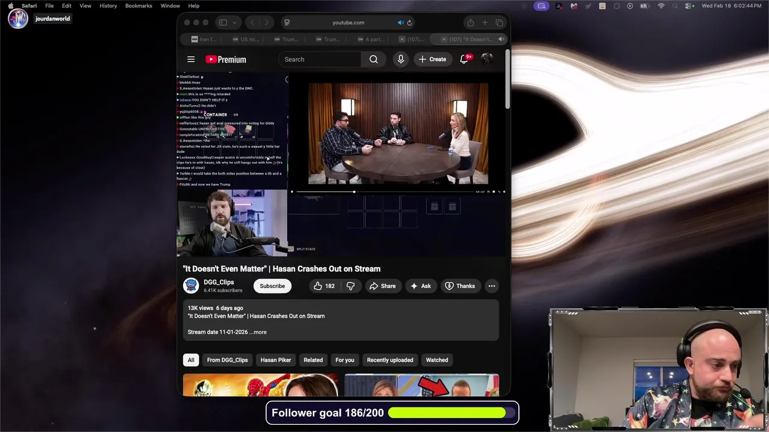Open the View menu
769x432 pixels.
click(85, 6)
